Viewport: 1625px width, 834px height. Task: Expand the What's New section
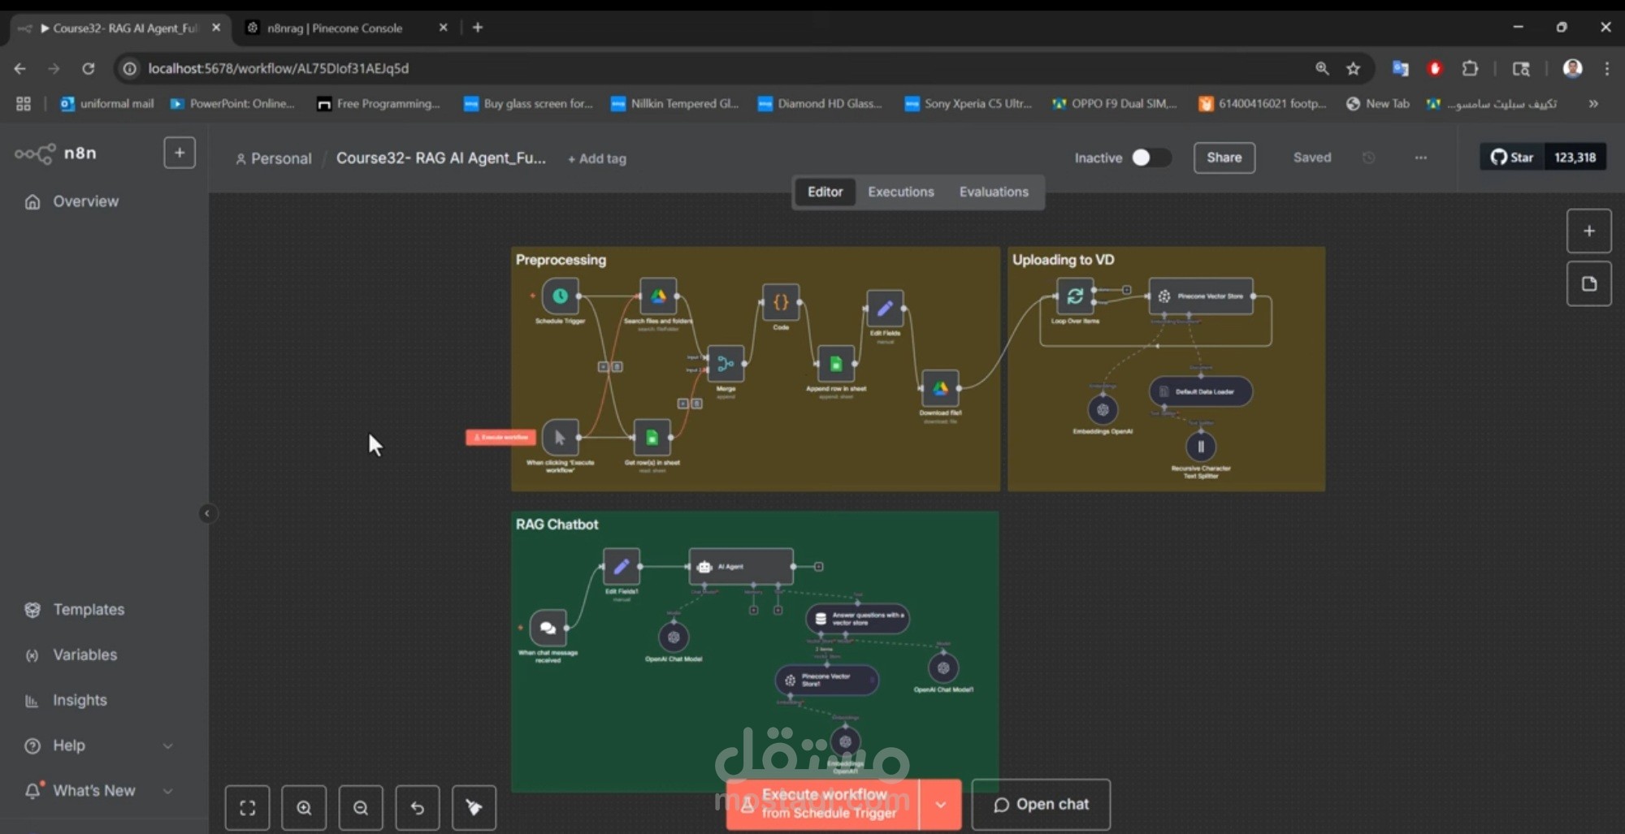coord(167,791)
